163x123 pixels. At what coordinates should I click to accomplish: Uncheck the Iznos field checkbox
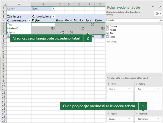108,37
